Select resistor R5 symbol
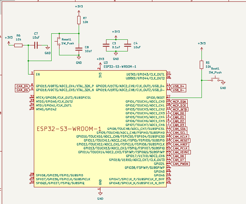 201,65
